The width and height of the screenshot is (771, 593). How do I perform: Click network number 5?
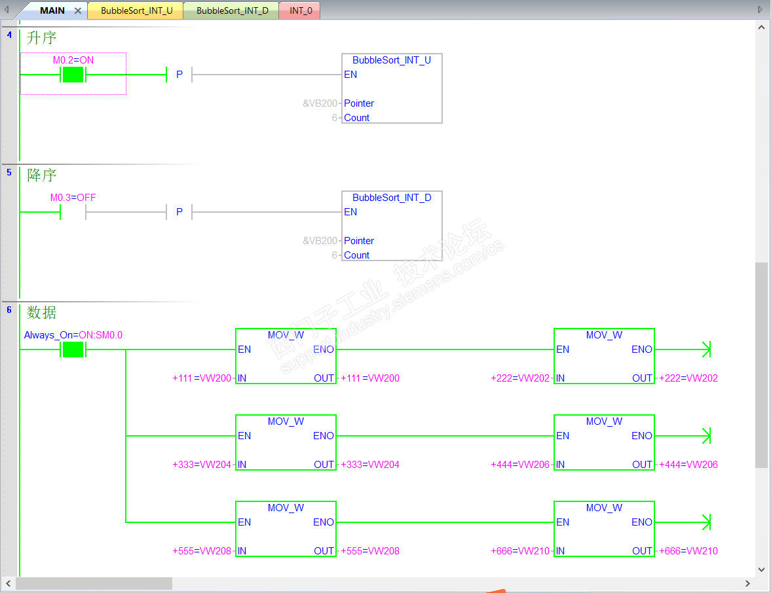coord(9,172)
